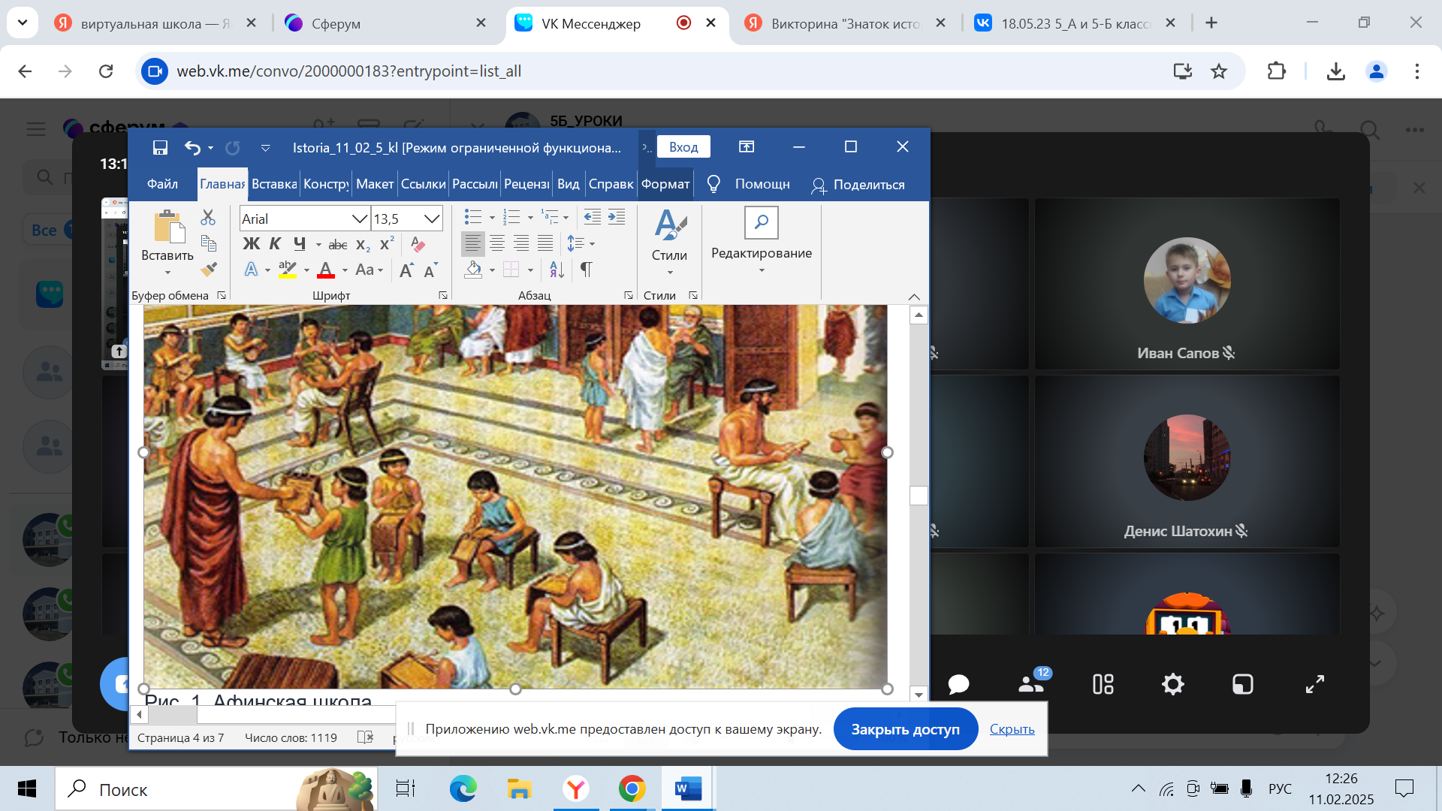Toggle strikethrough abc formatting
1442x811 pixels.
[338, 244]
